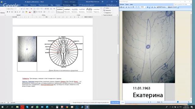
Task: Open WhatsApp from the taskbar
Action: (37, 107)
